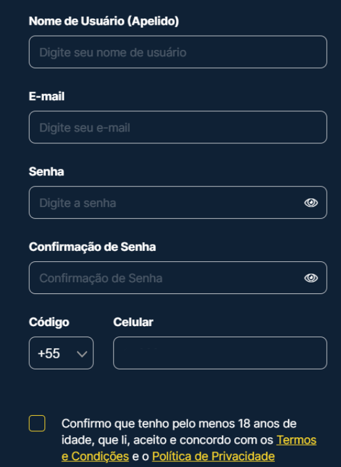This screenshot has height=467, width=341.
Task: Click the Confirmação de Senha label
Action: (92, 247)
